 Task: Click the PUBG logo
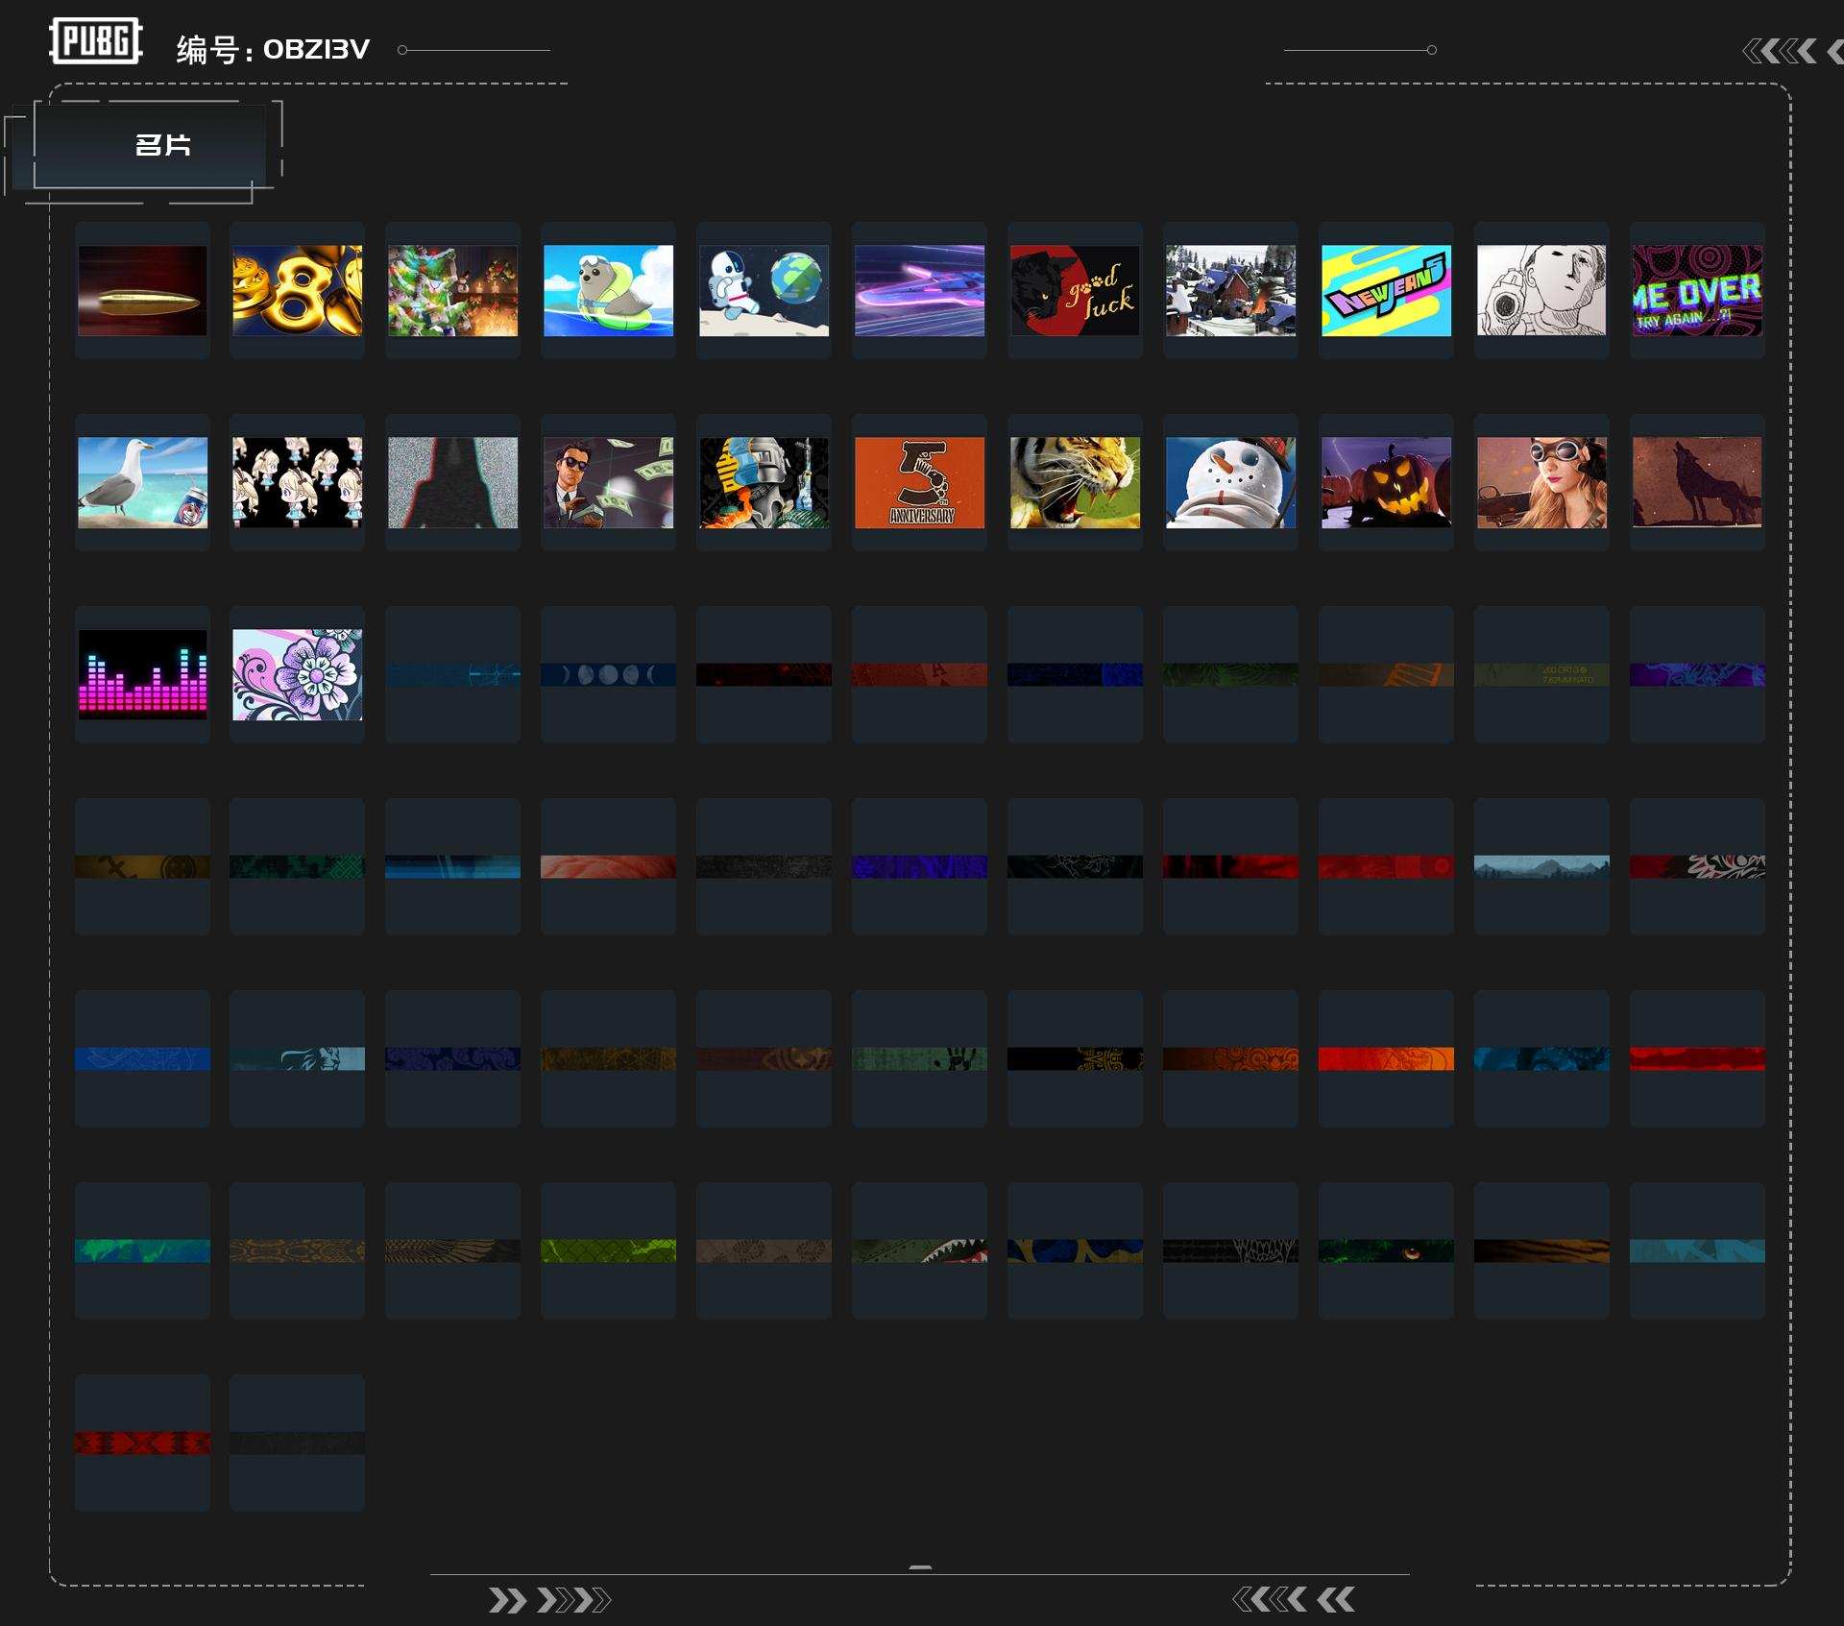click(96, 41)
